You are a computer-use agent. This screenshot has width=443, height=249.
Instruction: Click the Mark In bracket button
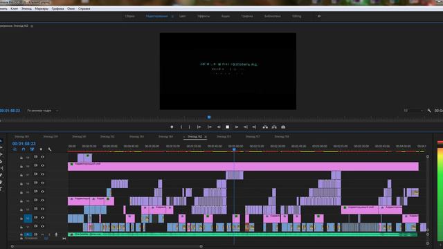(181, 127)
